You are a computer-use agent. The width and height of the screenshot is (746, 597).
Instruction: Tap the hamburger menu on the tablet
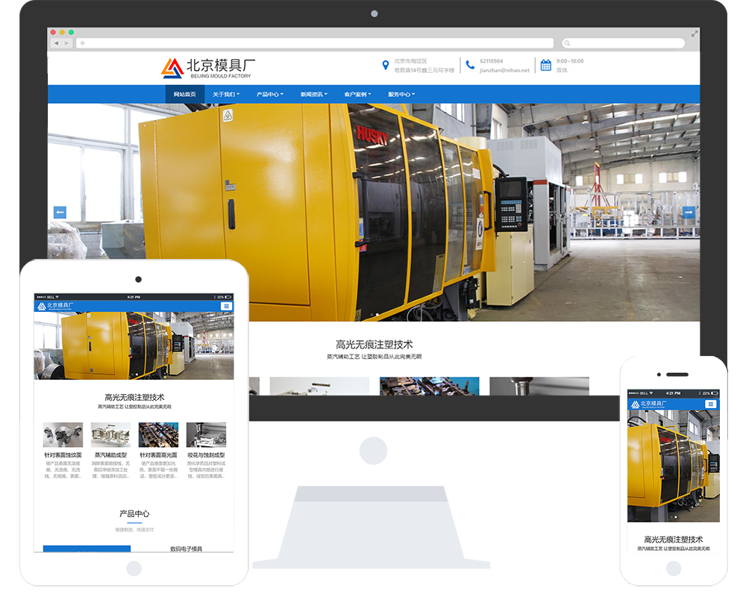pos(227,306)
